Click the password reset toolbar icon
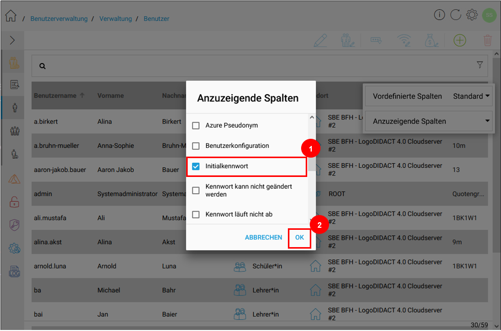The image size is (501, 331). click(x=376, y=40)
